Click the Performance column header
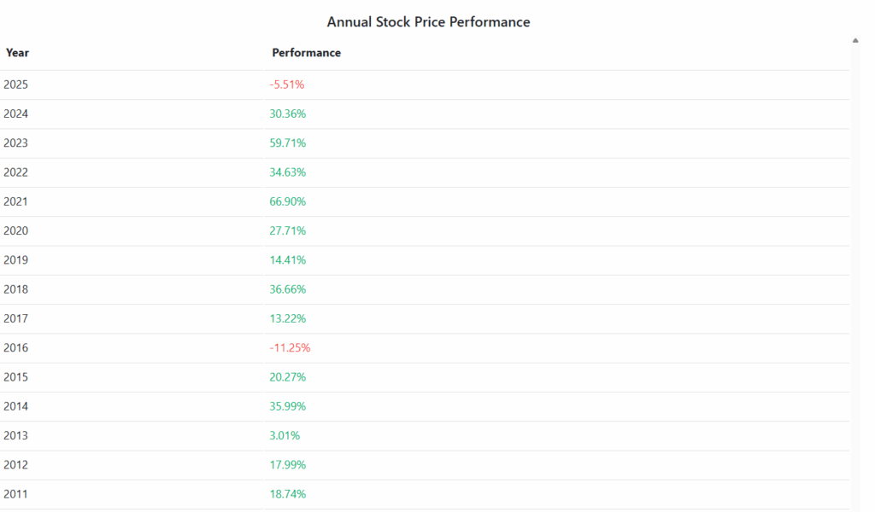The image size is (875, 512). 306,53
